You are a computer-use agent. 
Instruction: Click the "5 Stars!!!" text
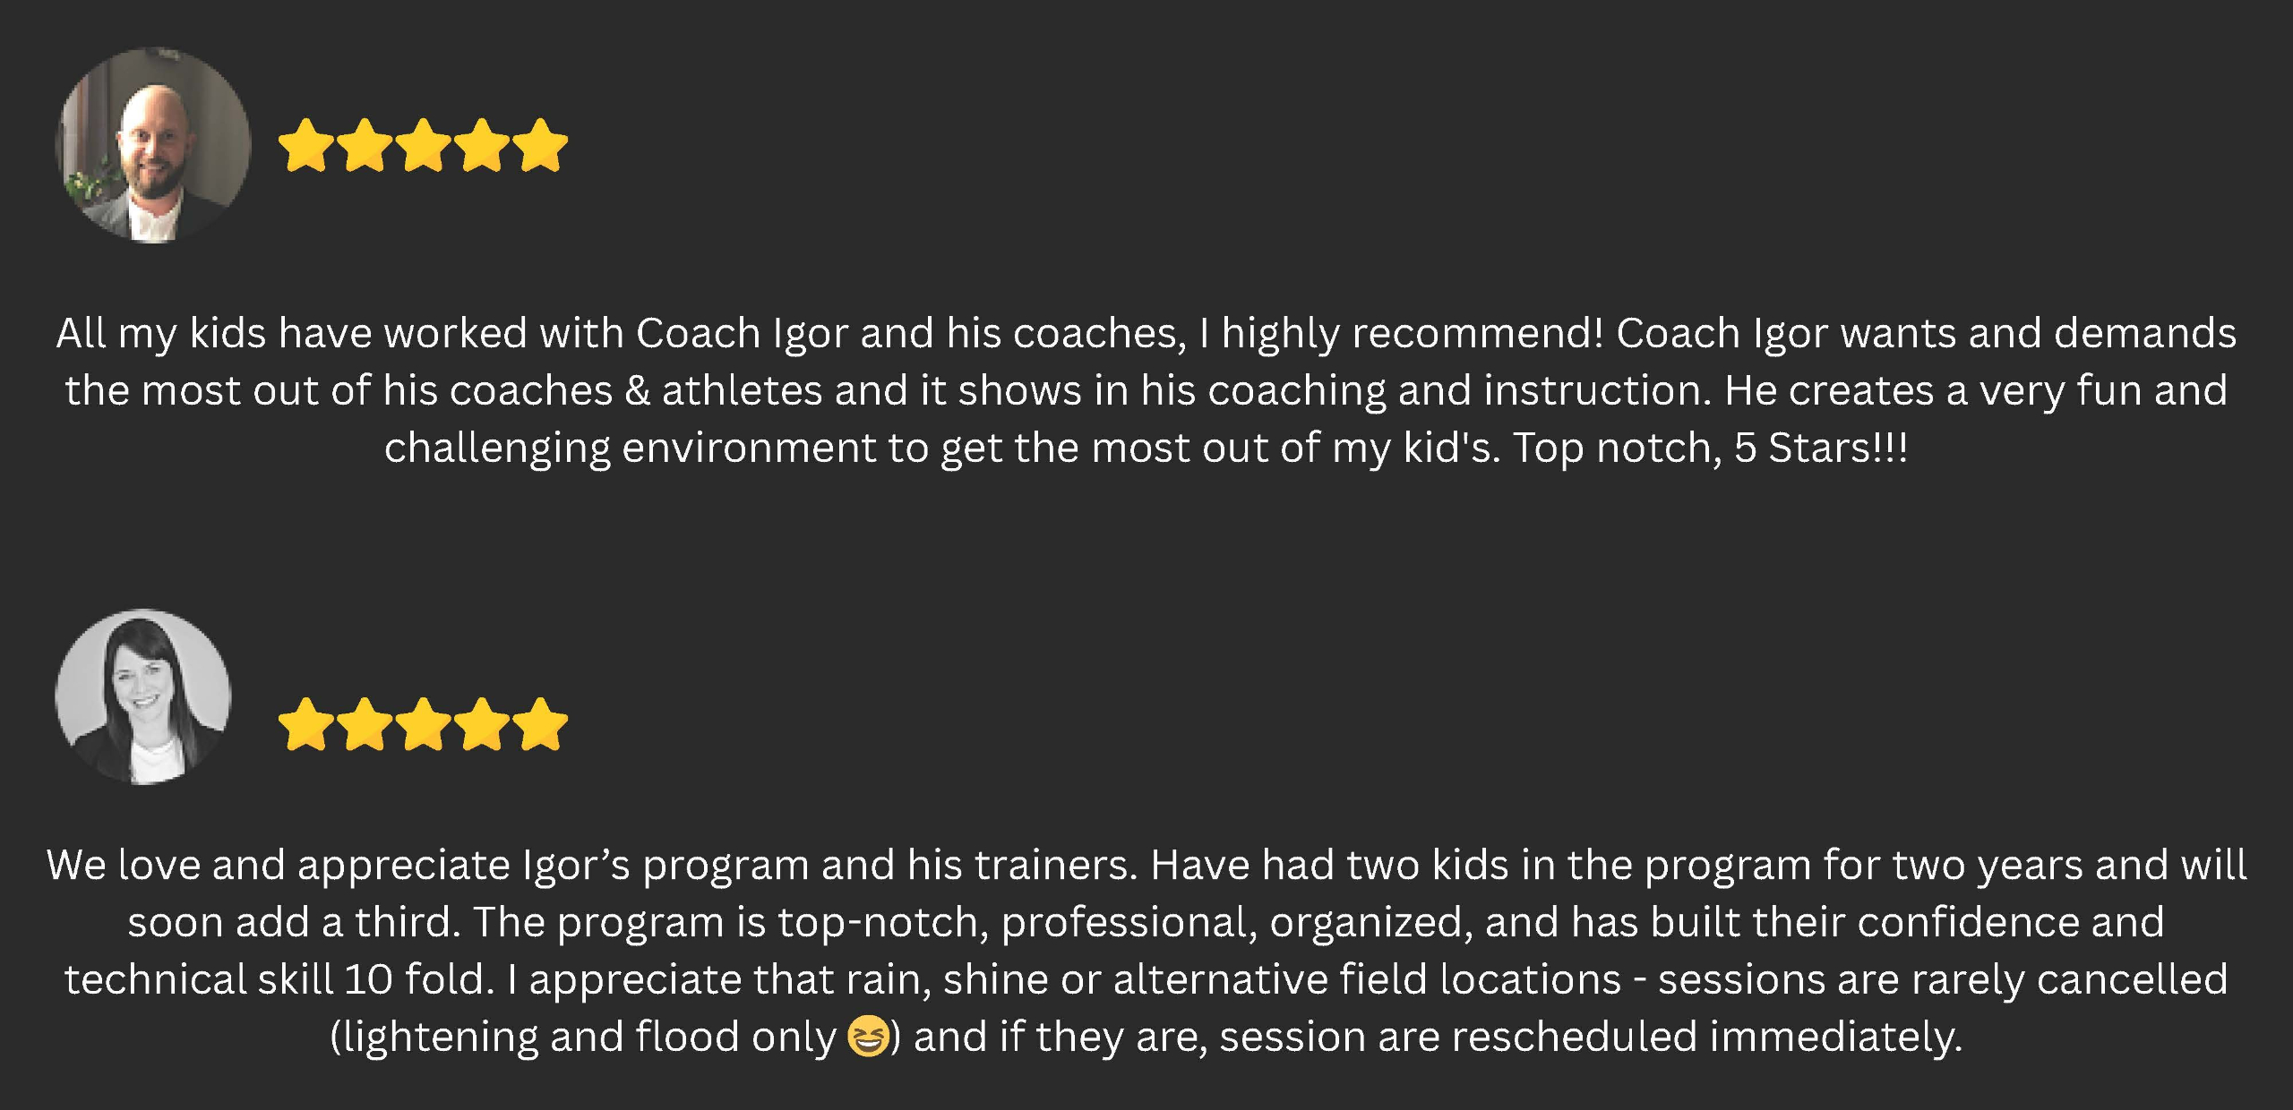pos(1820,448)
